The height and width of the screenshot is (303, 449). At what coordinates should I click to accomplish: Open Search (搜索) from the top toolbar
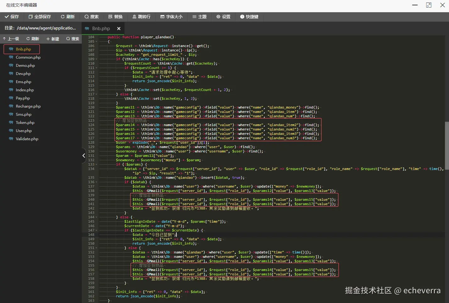91,17
